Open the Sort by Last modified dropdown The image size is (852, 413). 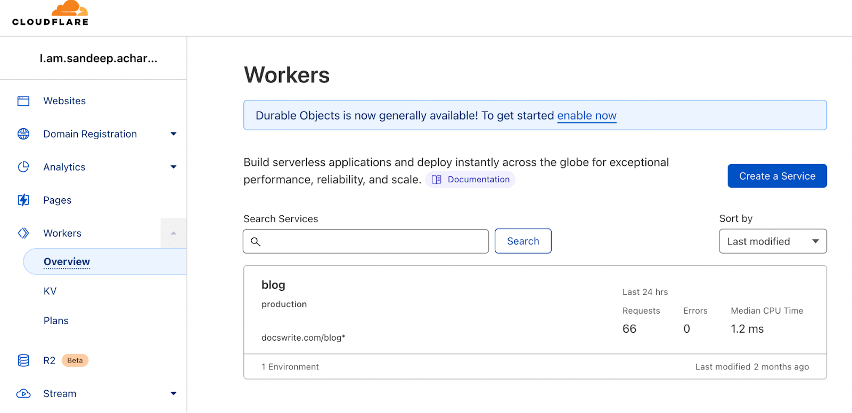click(773, 241)
